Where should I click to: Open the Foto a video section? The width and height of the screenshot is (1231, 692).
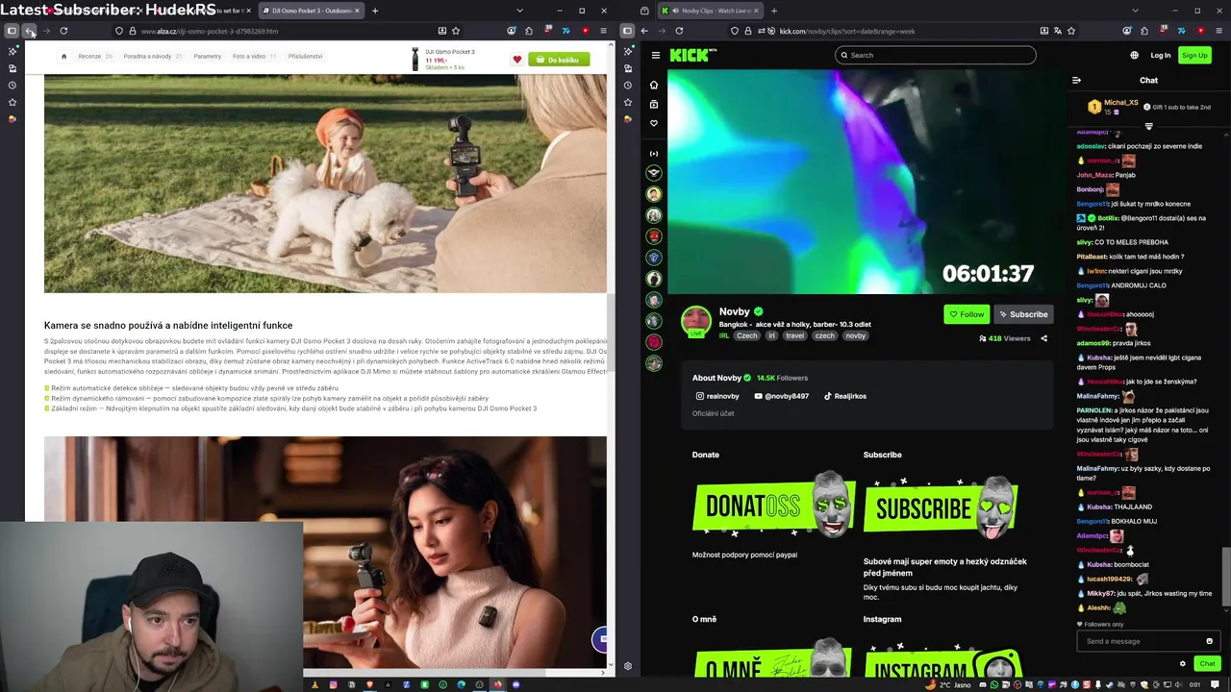coord(254,56)
